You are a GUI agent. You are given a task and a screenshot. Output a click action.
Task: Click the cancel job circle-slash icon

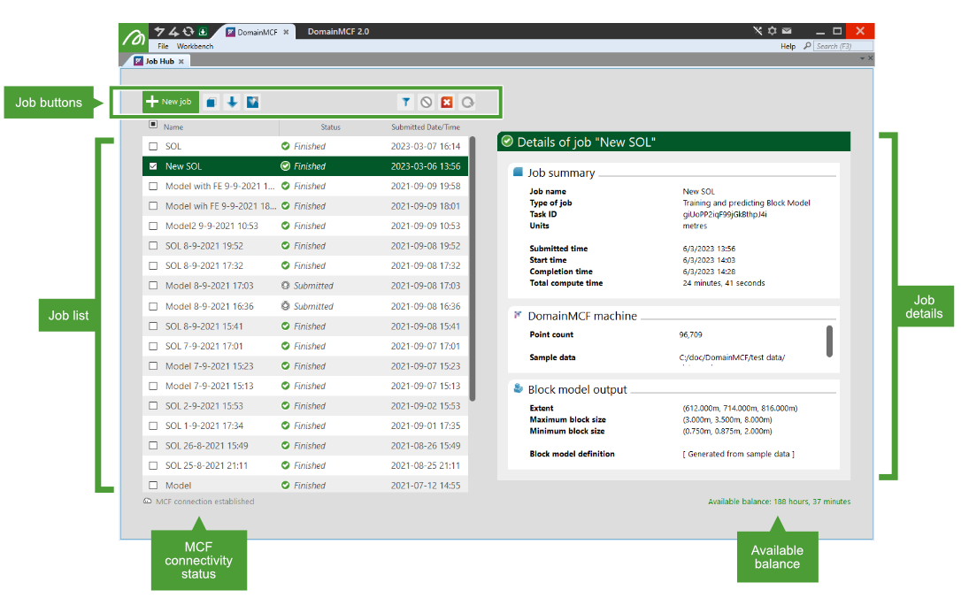pos(427,103)
